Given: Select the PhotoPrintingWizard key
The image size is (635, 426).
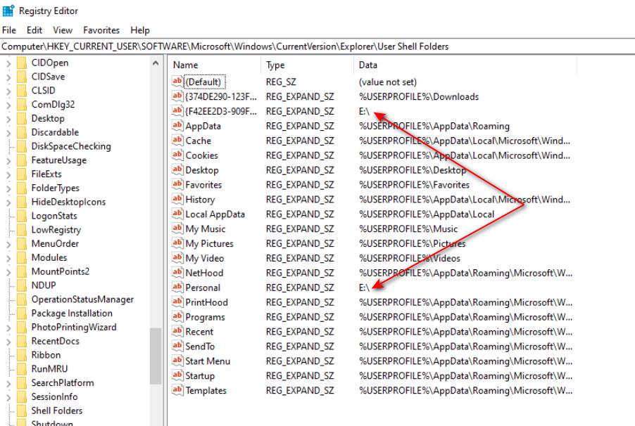Looking at the screenshot, I should 74,328.
